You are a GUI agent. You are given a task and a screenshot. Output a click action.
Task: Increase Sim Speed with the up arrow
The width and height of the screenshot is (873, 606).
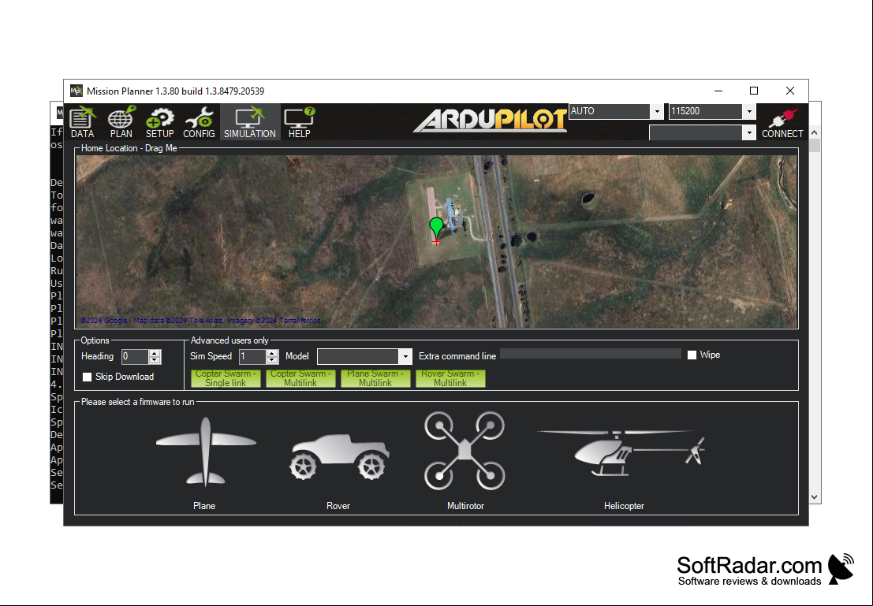tap(272, 353)
